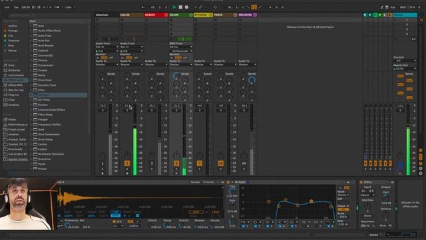
Task: Open BASSES Audio To Master dropdown
Action: (156, 65)
